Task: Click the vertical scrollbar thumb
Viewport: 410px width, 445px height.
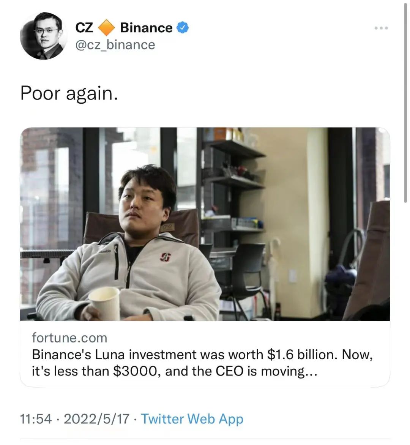Action: (405, 102)
